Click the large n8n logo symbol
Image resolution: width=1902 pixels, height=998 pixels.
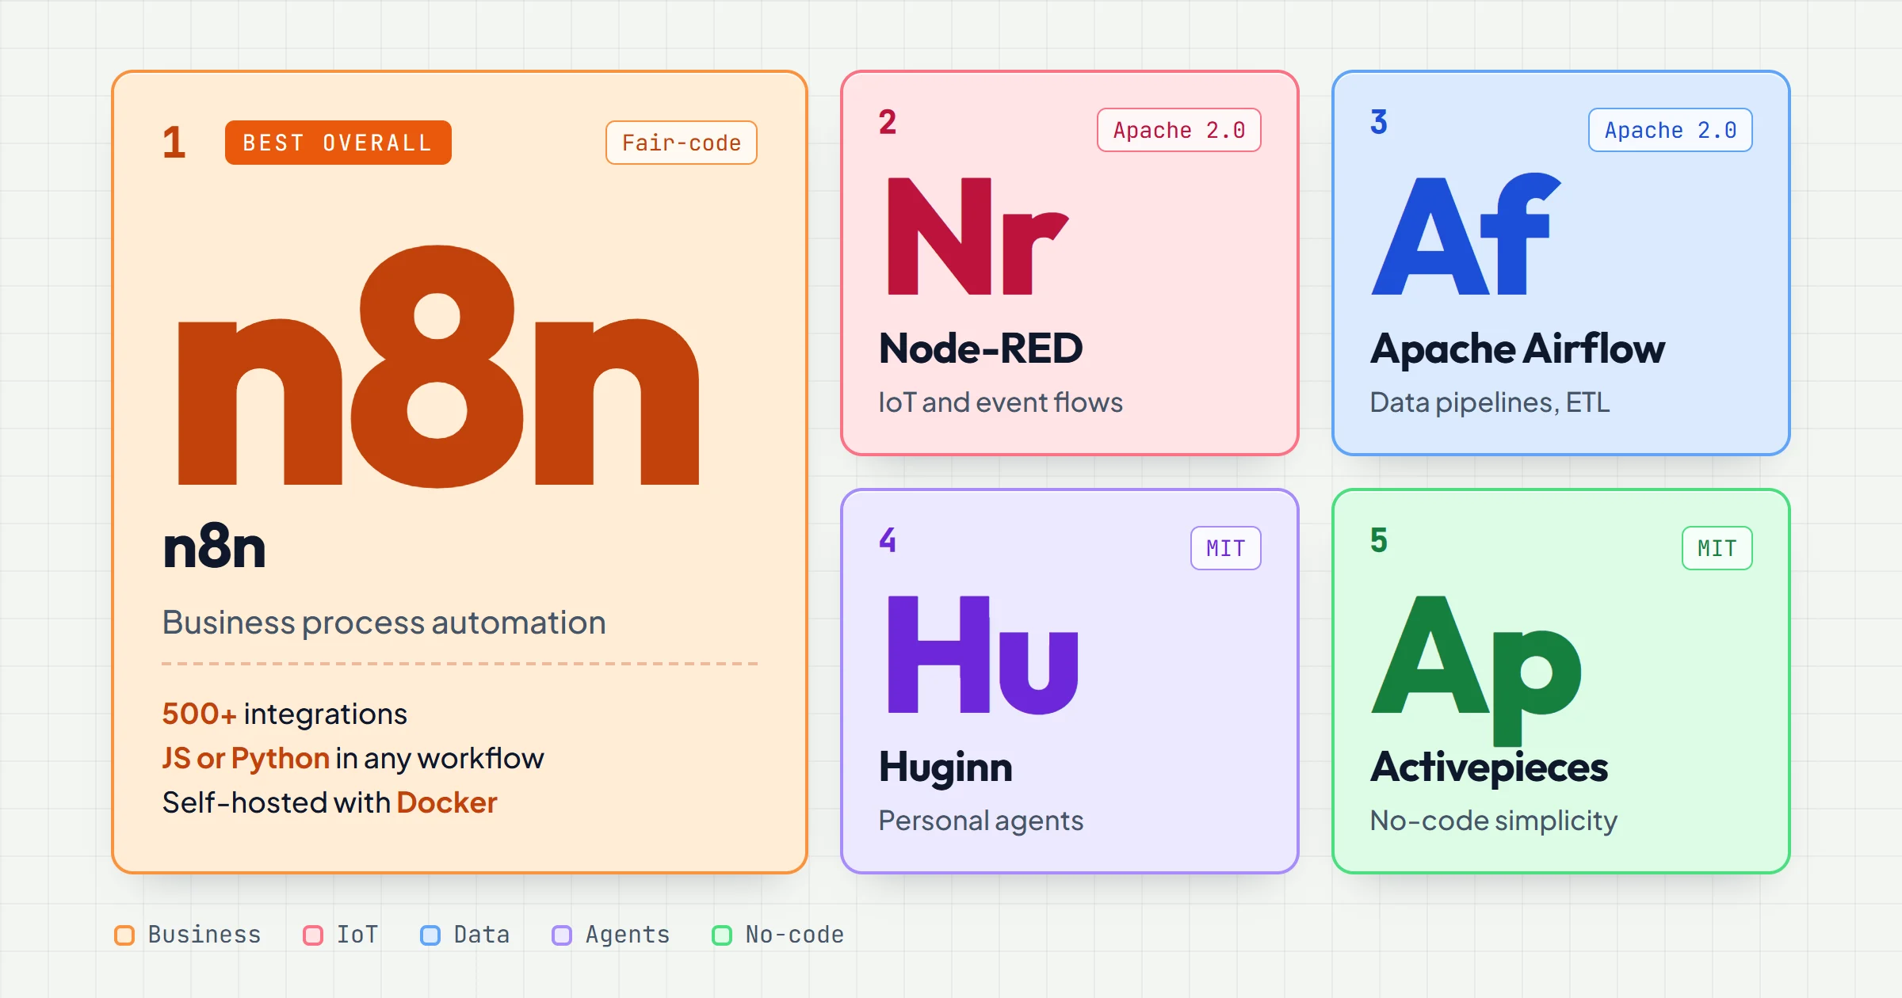pos(439,366)
